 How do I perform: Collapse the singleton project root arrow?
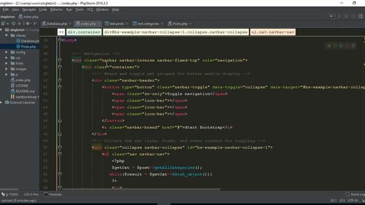[x=1, y=30]
